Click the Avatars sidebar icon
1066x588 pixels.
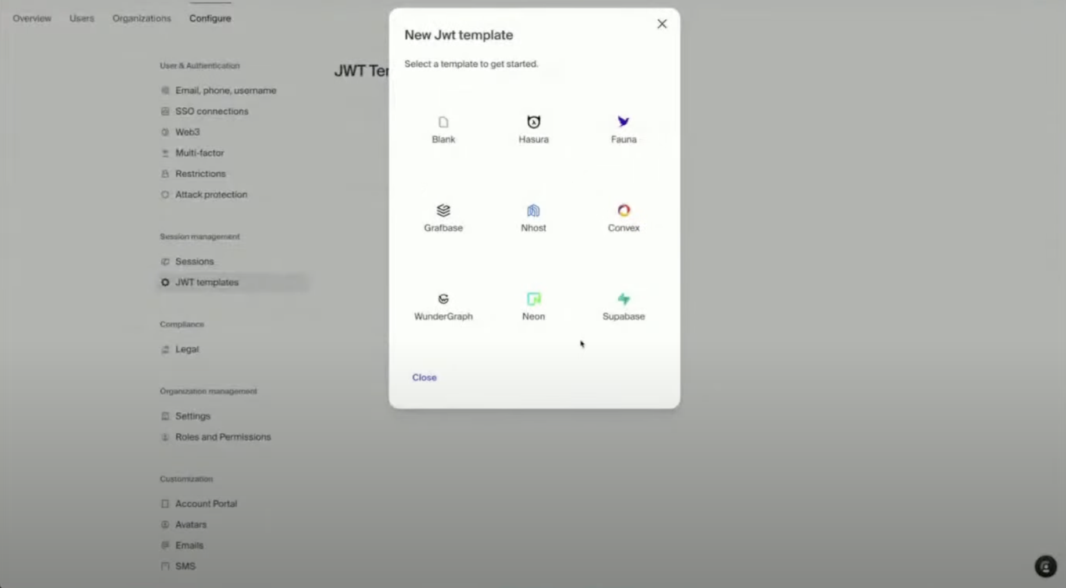tap(165, 525)
